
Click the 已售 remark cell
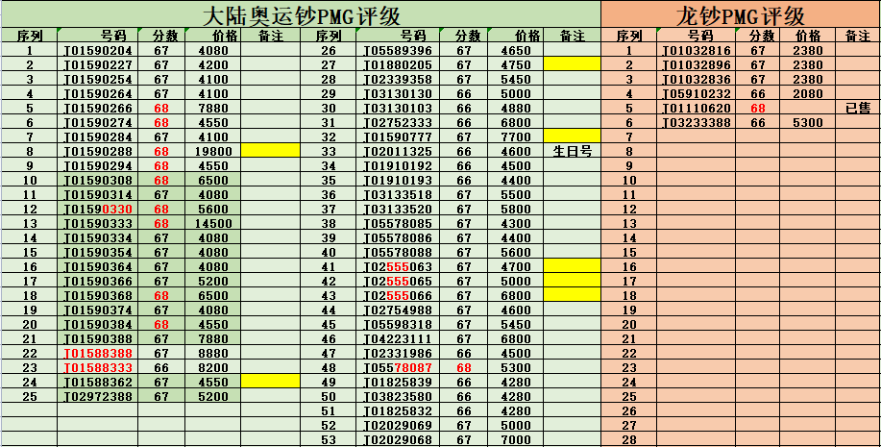858,108
